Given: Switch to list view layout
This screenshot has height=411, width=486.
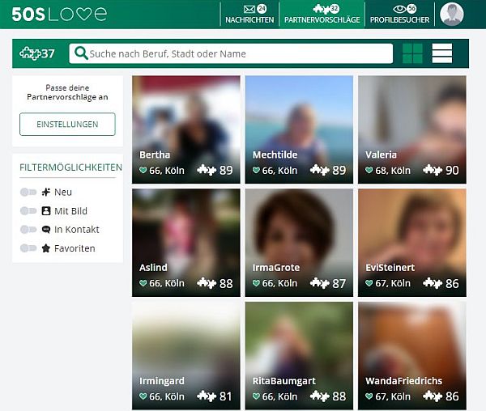Looking at the screenshot, I should tap(442, 53).
